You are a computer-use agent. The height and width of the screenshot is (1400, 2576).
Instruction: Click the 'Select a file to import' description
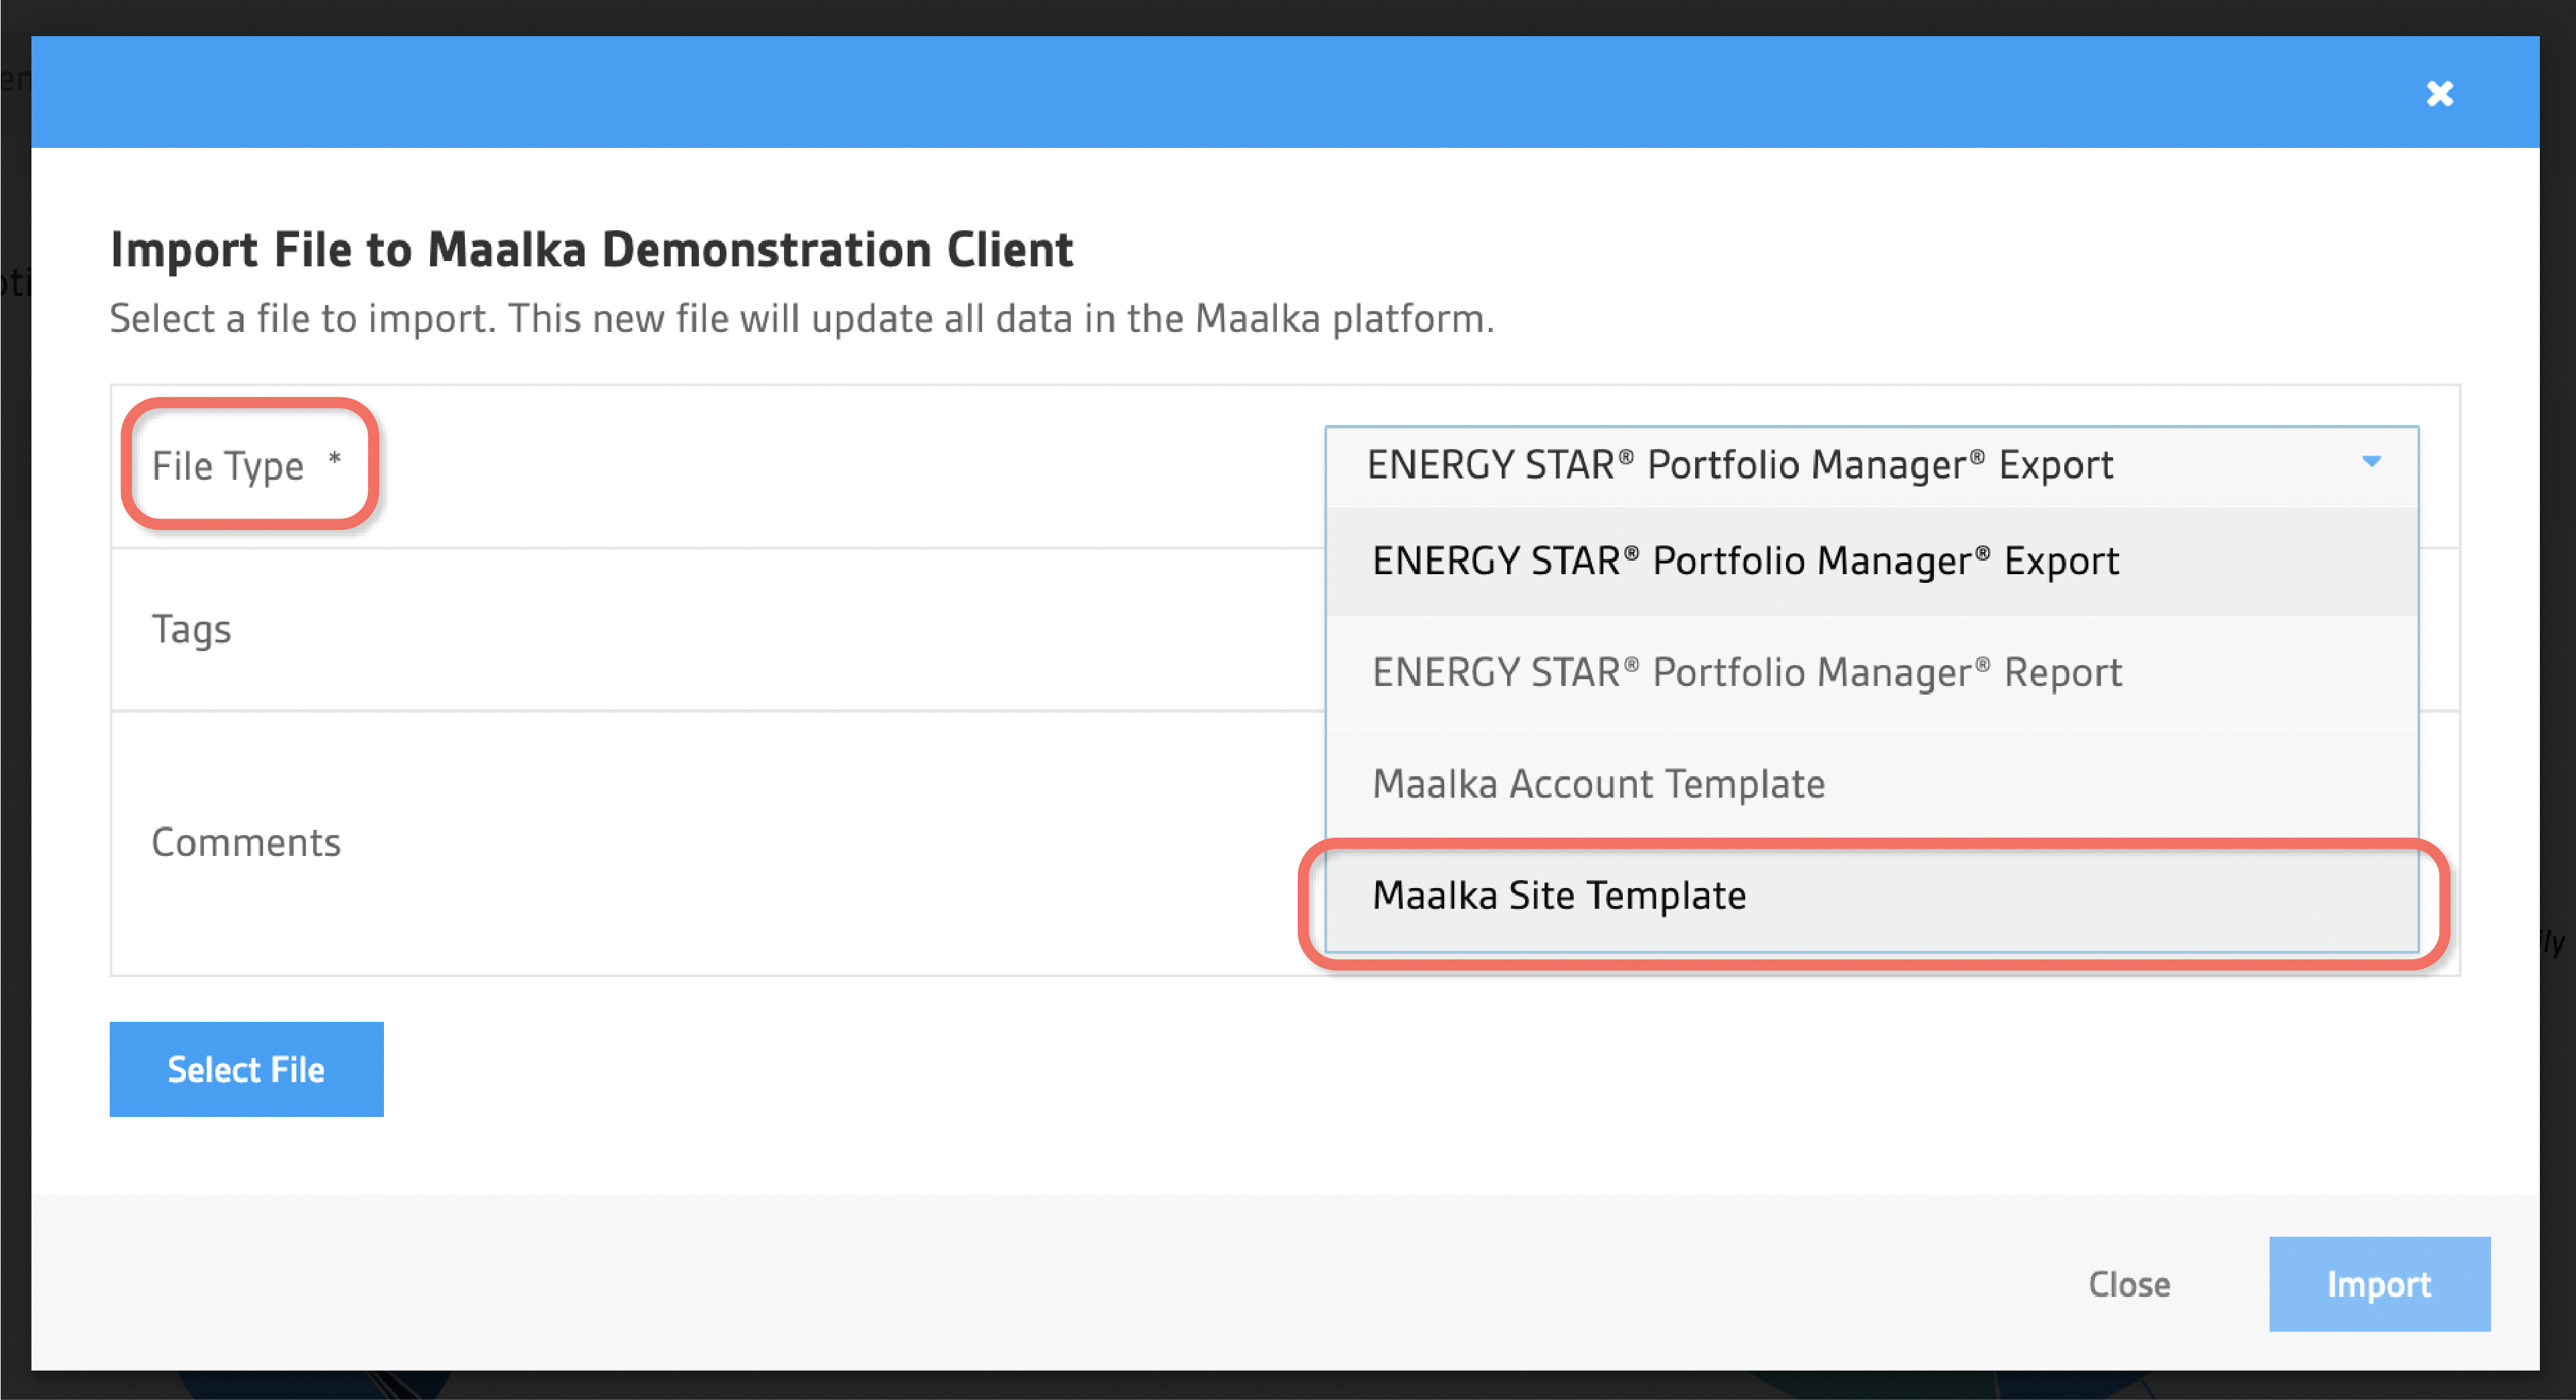click(802, 319)
